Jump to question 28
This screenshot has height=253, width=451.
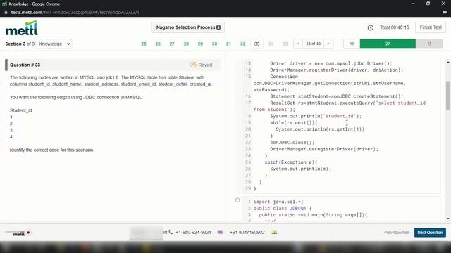point(186,44)
